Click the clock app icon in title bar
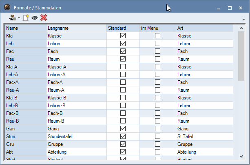 7,7
